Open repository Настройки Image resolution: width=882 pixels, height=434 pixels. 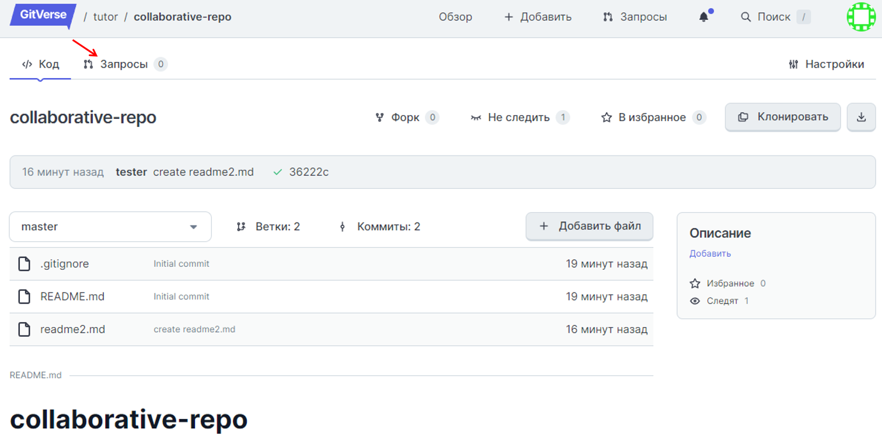826,64
